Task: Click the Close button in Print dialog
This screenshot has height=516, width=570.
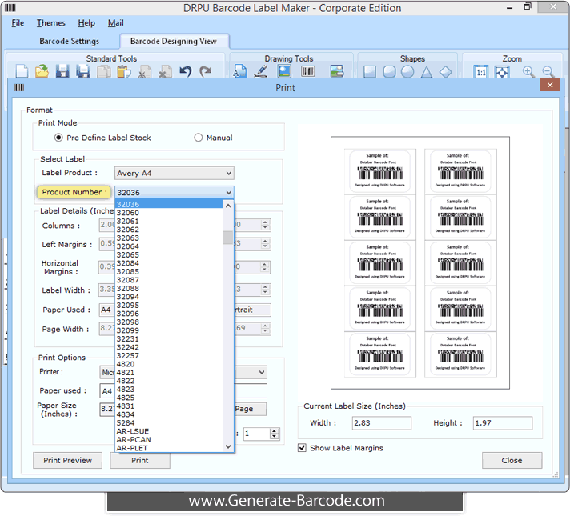Action: click(x=512, y=461)
